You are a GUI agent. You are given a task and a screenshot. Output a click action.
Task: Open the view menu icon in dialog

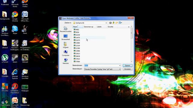[120, 23]
